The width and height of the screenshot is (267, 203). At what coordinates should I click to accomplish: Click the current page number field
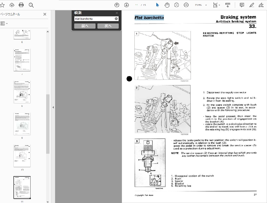tap(136, 5)
